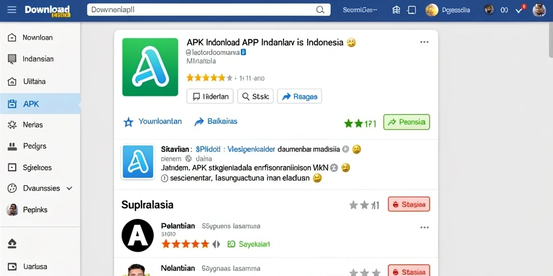Open the user avatar at top right

tap(539, 10)
